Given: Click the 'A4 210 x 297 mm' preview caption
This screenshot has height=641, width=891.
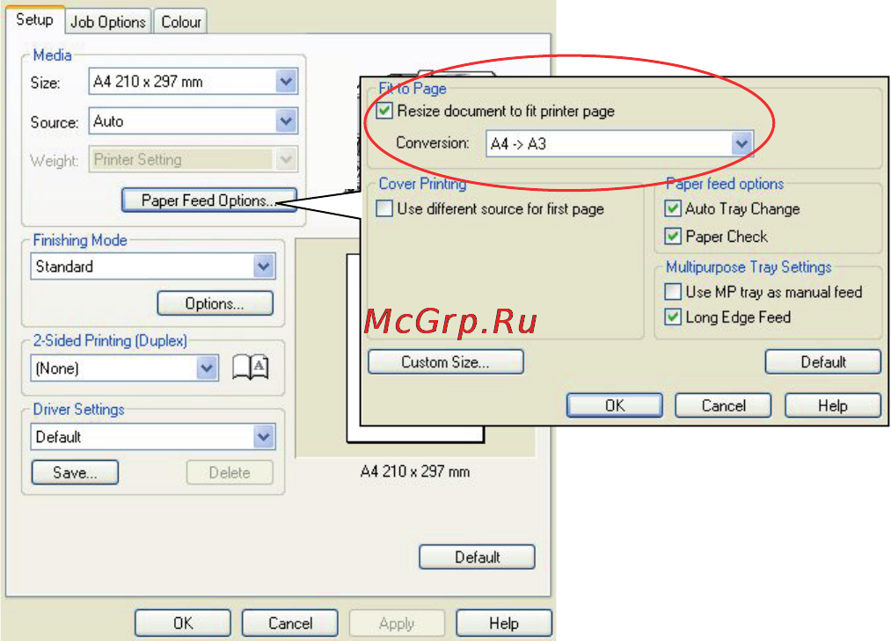Looking at the screenshot, I should 415,471.
